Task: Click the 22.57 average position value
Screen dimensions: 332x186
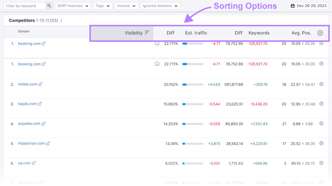Action: point(296,84)
